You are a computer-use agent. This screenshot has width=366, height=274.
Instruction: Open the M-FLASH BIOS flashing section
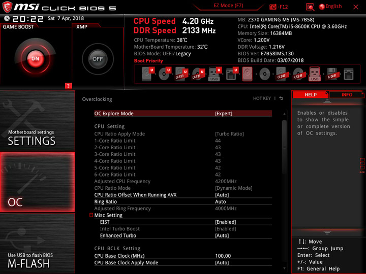(x=37, y=243)
